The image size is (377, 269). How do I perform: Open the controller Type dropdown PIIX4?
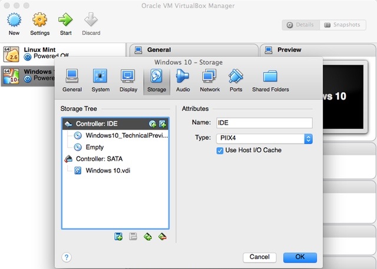264,138
